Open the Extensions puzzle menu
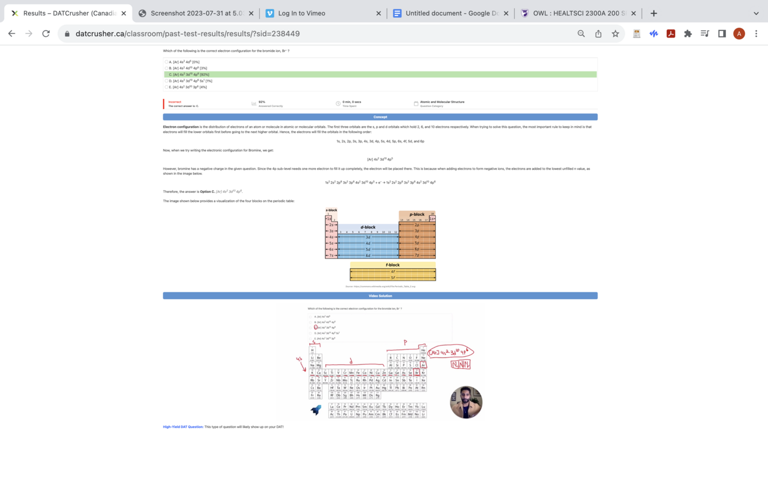768x480 pixels. click(687, 34)
